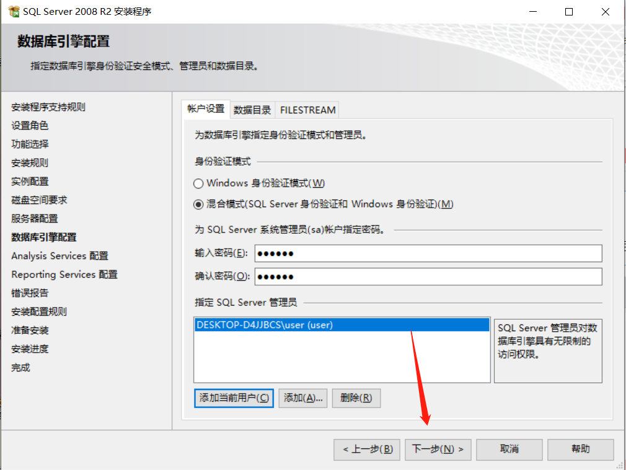This screenshot has height=470, width=626.
Task: Click 服务器配置 step in sidebar
Action: [x=35, y=218]
